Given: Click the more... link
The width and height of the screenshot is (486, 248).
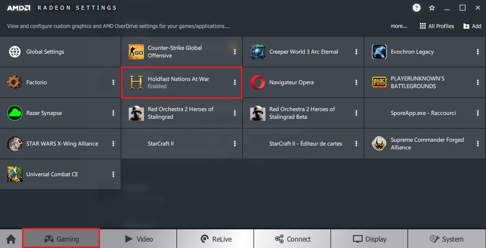Looking at the screenshot, I should pyautogui.click(x=398, y=26).
